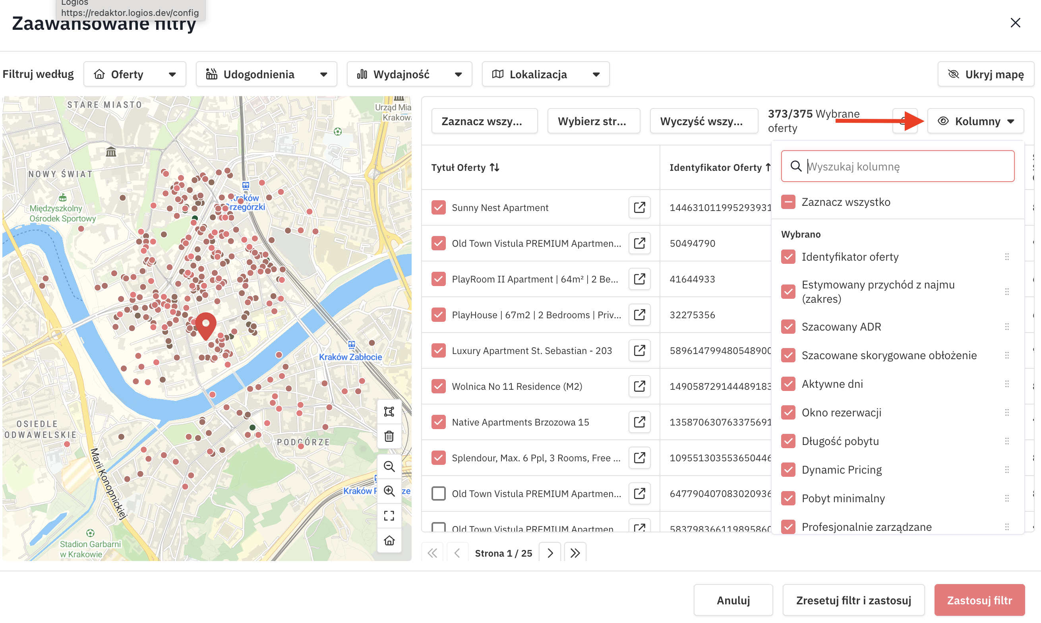The image size is (1041, 623).
Task: Toggle the Zaznacz wszystko checkbox
Action: click(788, 202)
